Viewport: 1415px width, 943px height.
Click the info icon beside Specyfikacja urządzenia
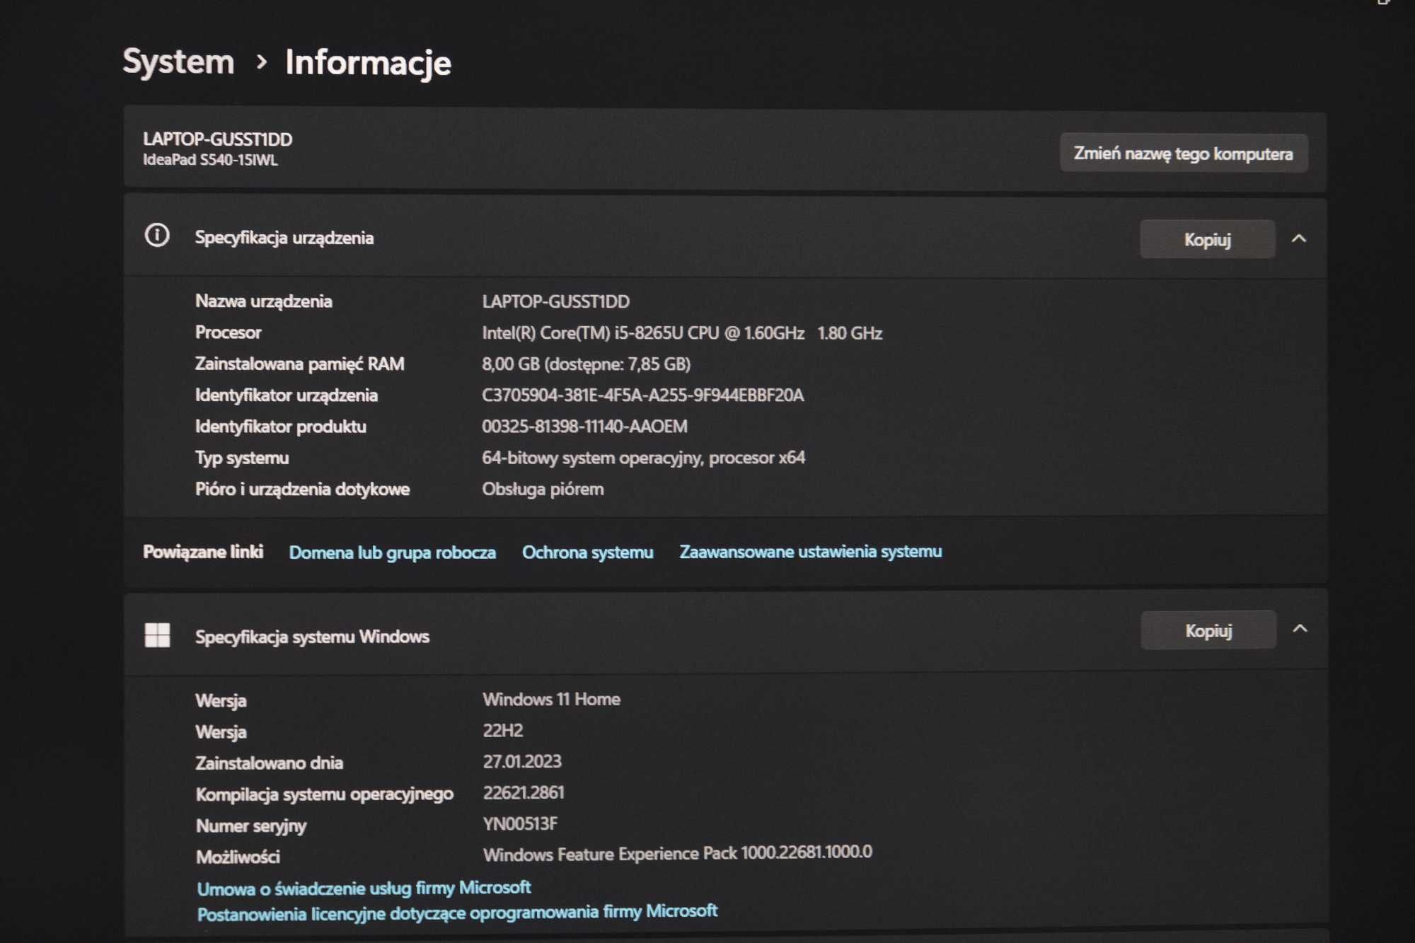pyautogui.click(x=157, y=236)
